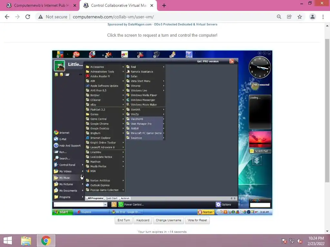This screenshot has height=247, width=330.
Task: Click Change Username button
Action: pos(169,220)
